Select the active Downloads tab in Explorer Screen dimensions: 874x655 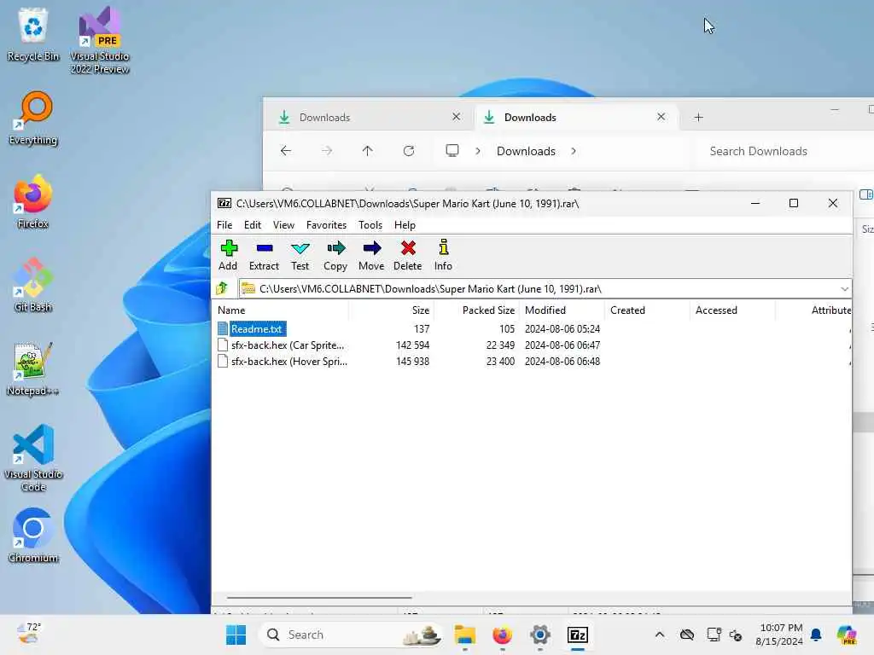pyautogui.click(x=576, y=117)
